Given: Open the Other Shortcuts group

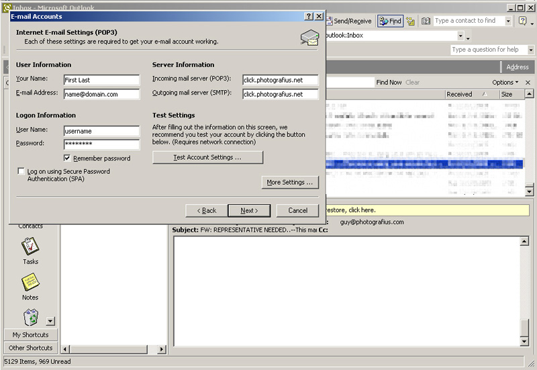Looking at the screenshot, I should (30, 348).
